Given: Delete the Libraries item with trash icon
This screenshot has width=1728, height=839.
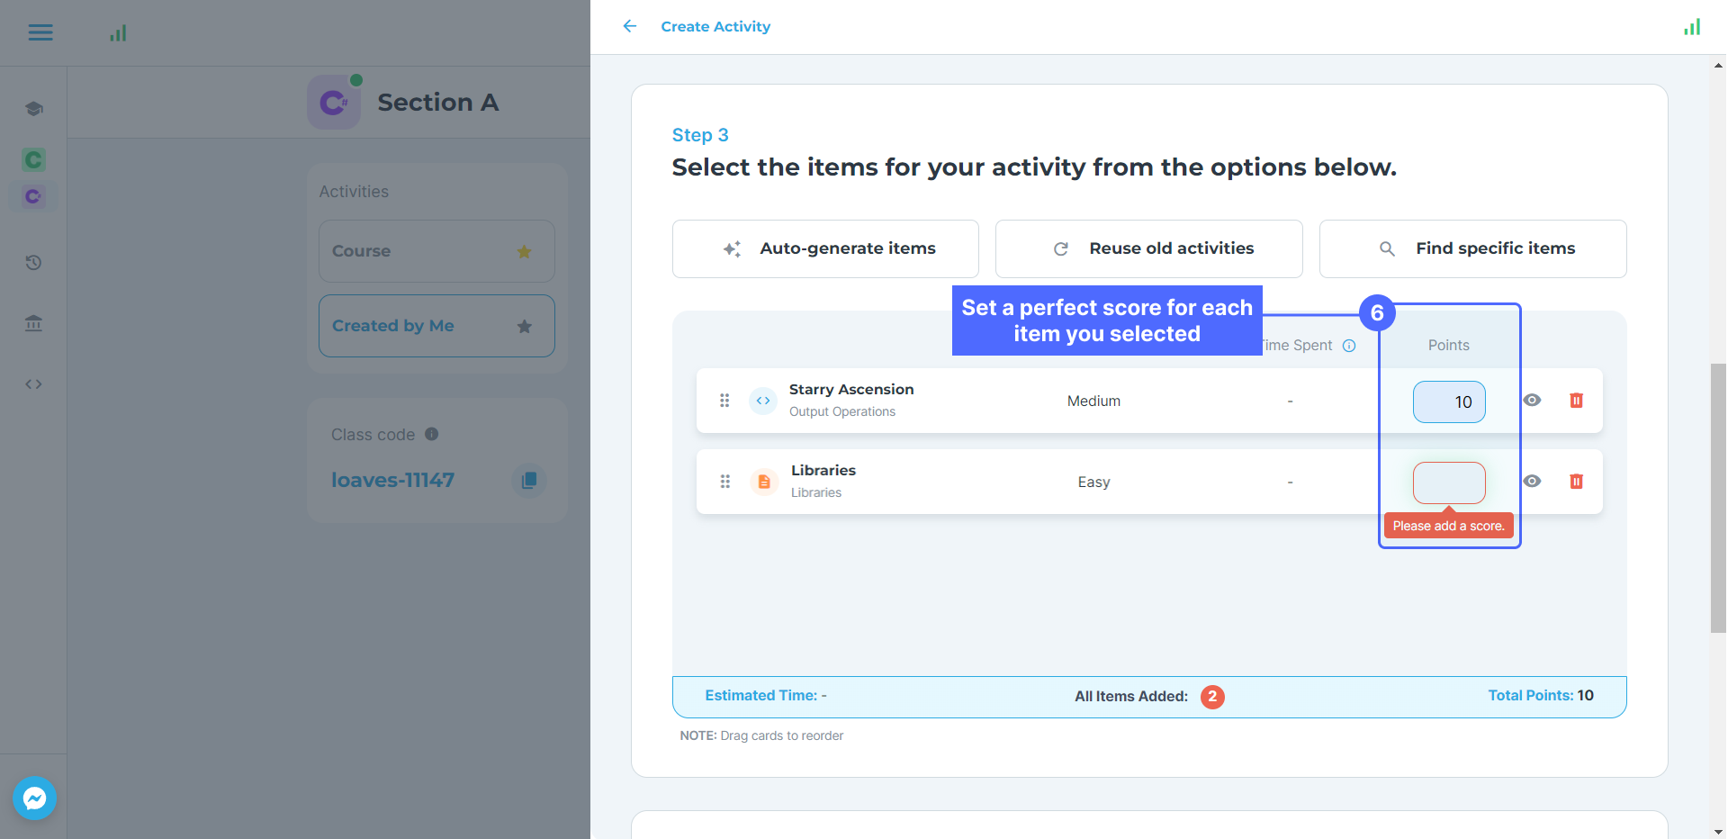Looking at the screenshot, I should [x=1576, y=482].
